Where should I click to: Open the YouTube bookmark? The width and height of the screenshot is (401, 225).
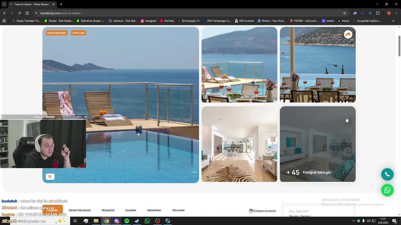[x=167, y=21]
